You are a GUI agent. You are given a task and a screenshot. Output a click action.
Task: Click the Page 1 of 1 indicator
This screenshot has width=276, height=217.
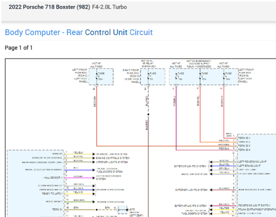[19, 48]
